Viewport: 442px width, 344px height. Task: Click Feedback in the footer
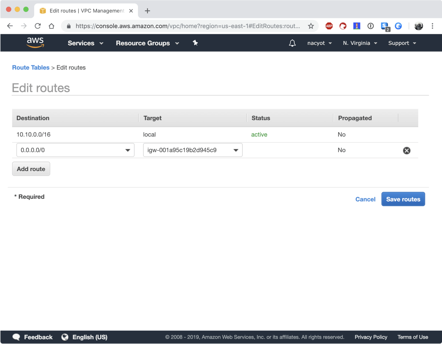point(38,337)
